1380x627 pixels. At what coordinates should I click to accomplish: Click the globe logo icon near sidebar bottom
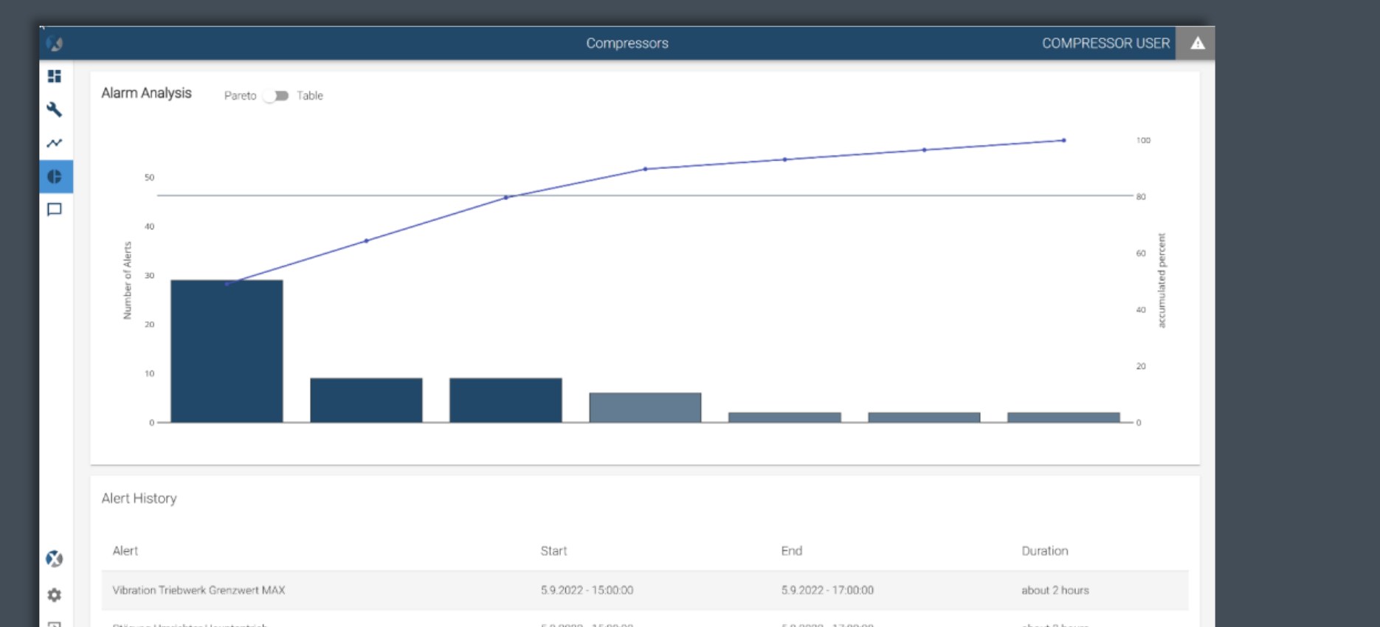click(x=55, y=558)
